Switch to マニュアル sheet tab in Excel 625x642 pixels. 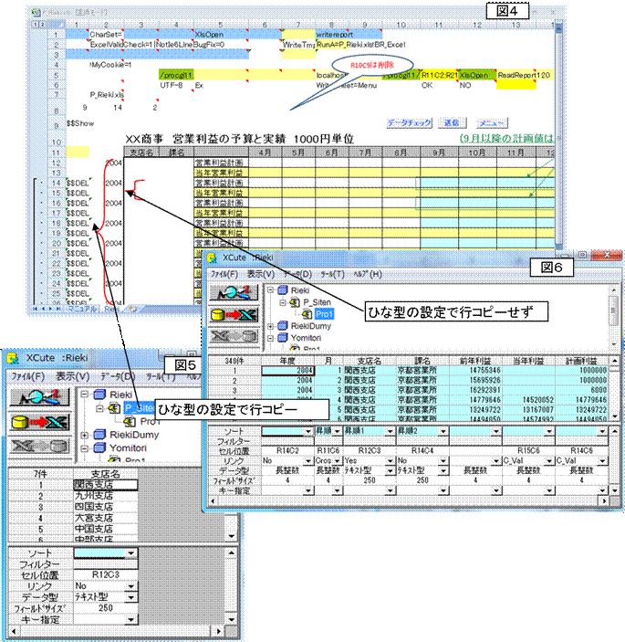point(82,309)
